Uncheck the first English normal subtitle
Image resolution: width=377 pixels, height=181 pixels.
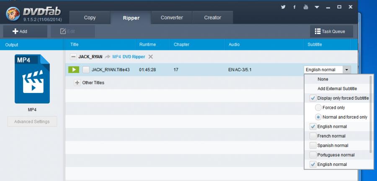point(313,127)
